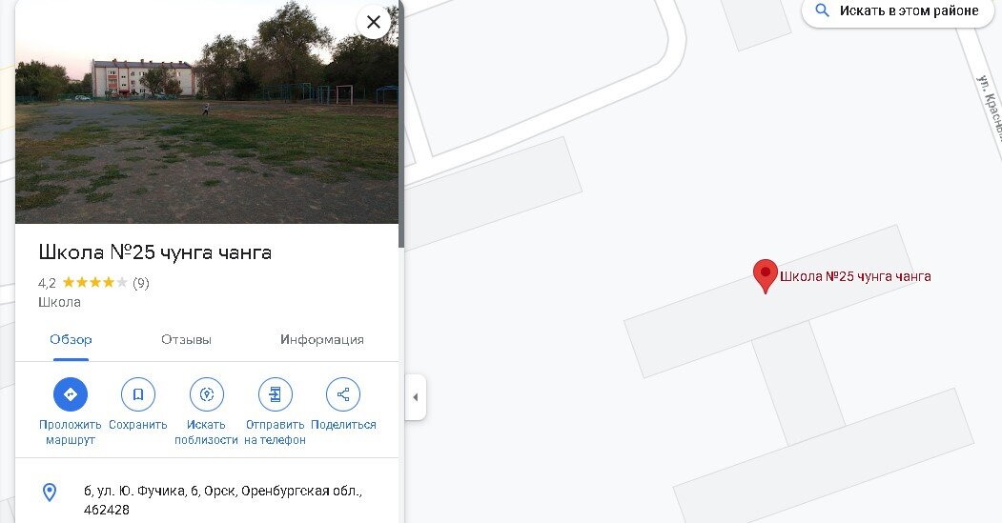The width and height of the screenshot is (1002, 523).
Task: Click the red map pin marker
Action: (765, 276)
